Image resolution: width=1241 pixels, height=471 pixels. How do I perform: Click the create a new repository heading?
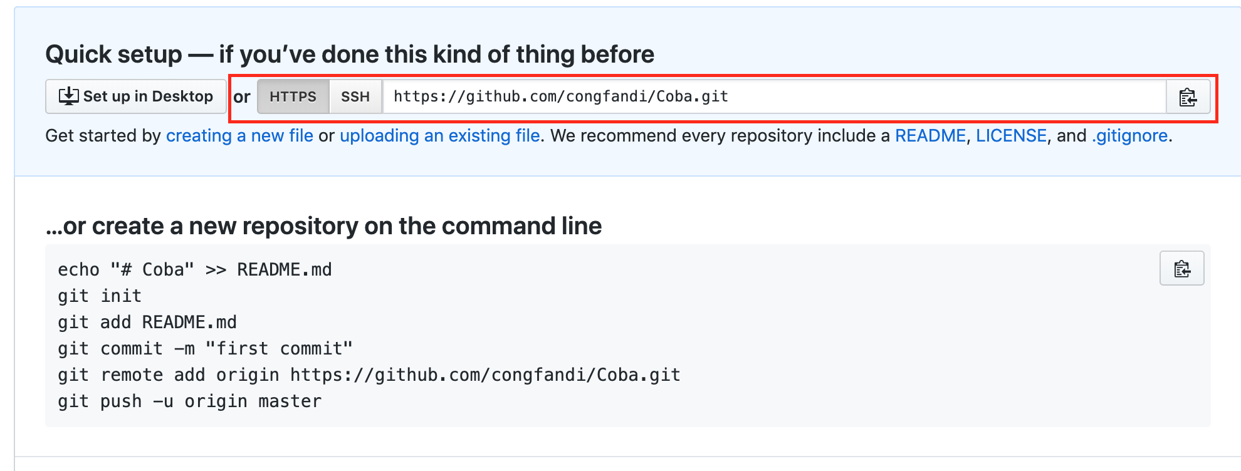[x=323, y=226]
